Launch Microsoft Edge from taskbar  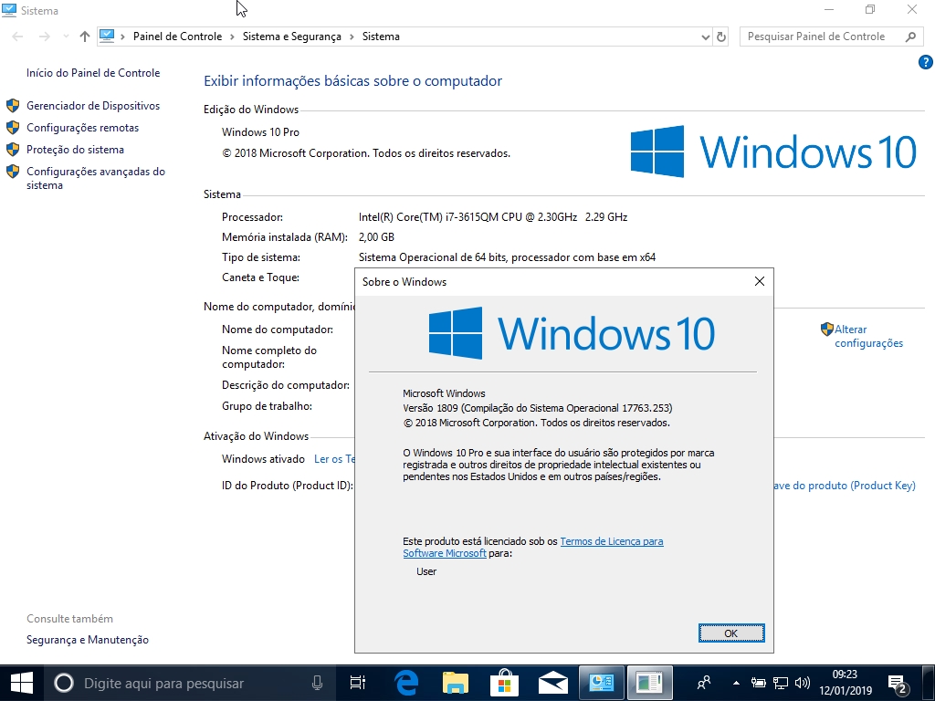[x=406, y=683]
